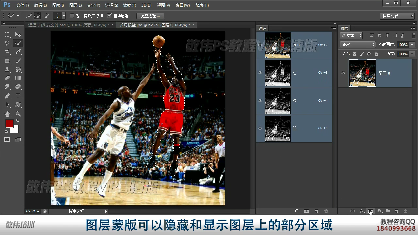Select the Eyedropper tool
The width and height of the screenshot is (418, 235).
click(x=18, y=52)
